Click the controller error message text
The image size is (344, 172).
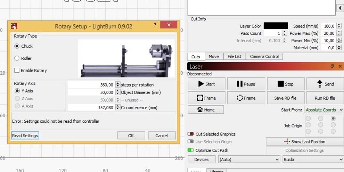tap(56, 121)
